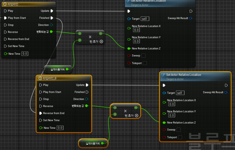Image resolution: width=235 pixels, height=150 pixels.
Task: Click Teleport bool pin on lower Set Actor node
Action: [x=164, y=137]
